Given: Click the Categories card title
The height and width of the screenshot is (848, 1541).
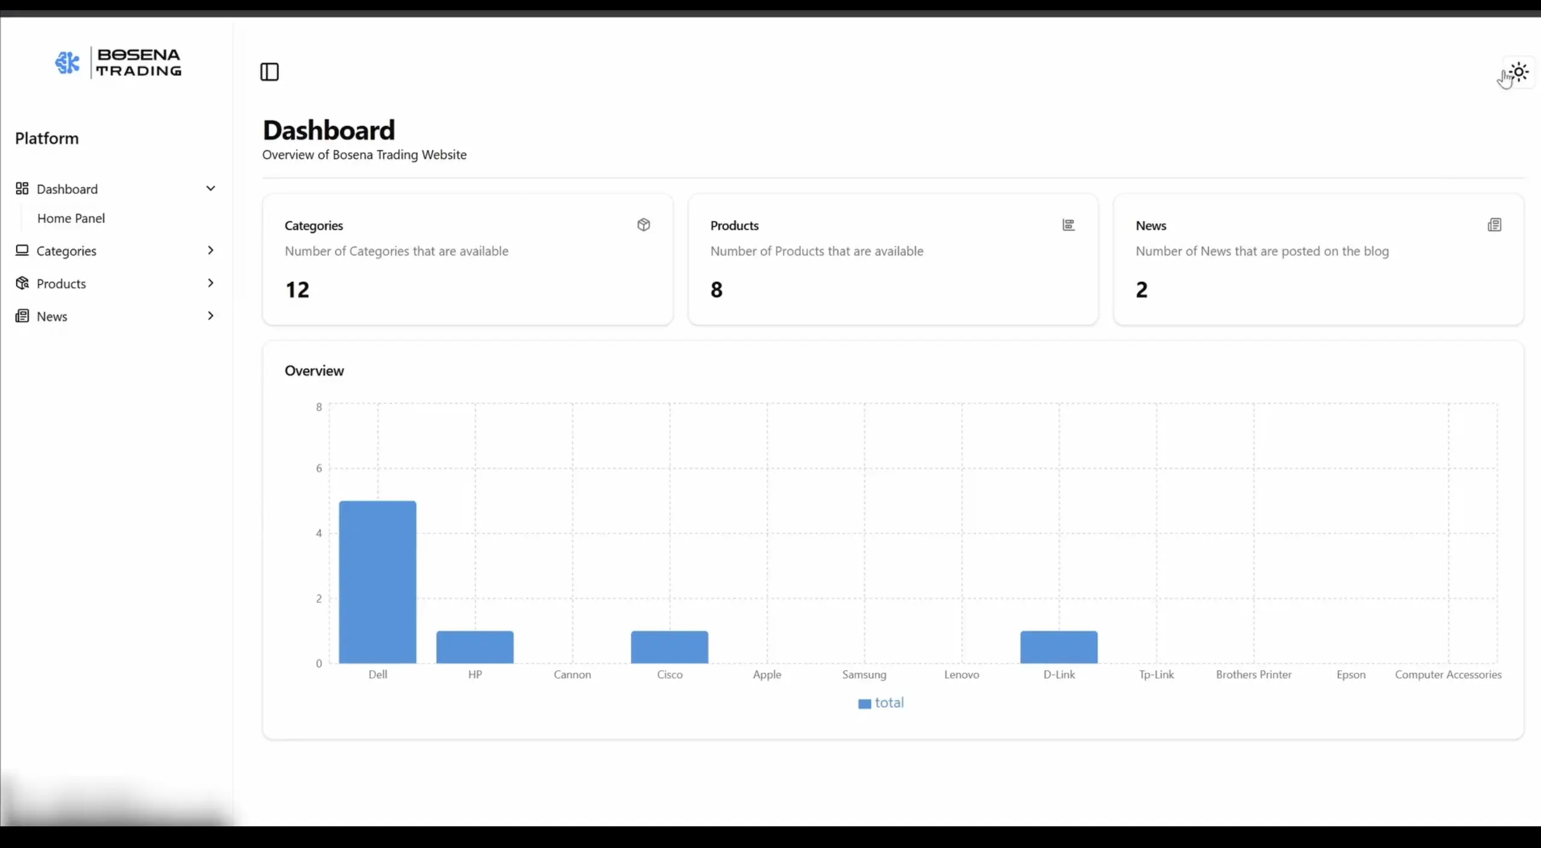Looking at the screenshot, I should 314,225.
